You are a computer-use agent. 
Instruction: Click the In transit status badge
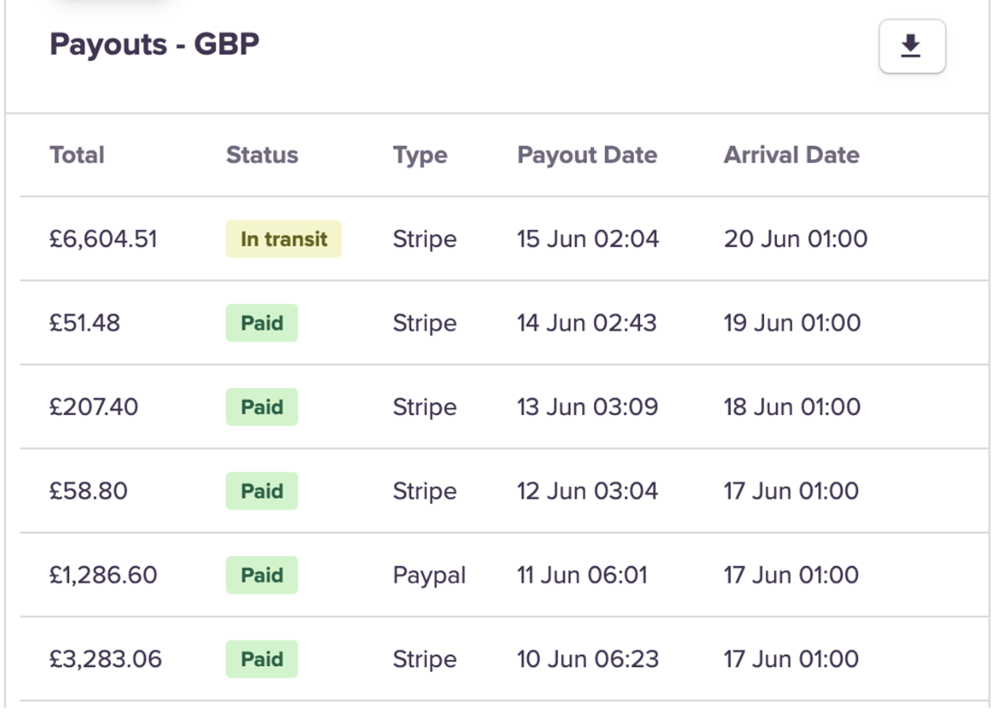283,239
